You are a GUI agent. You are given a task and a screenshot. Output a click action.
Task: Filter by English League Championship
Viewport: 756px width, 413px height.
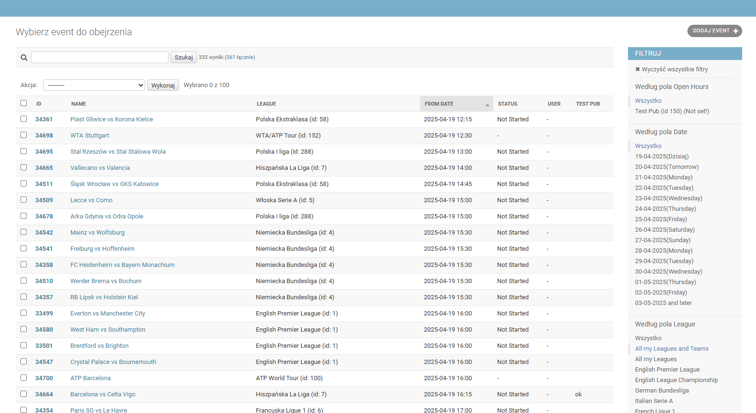(676, 380)
